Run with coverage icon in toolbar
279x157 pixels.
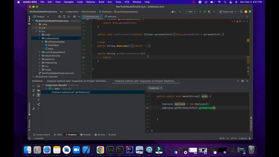[x=209, y=12]
